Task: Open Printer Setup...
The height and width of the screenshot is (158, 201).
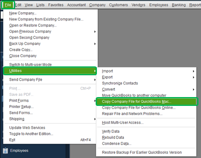Action: coord(50,107)
